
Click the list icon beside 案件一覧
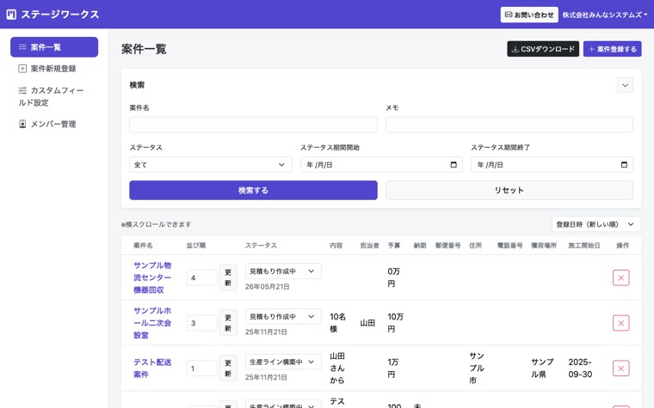pos(22,47)
